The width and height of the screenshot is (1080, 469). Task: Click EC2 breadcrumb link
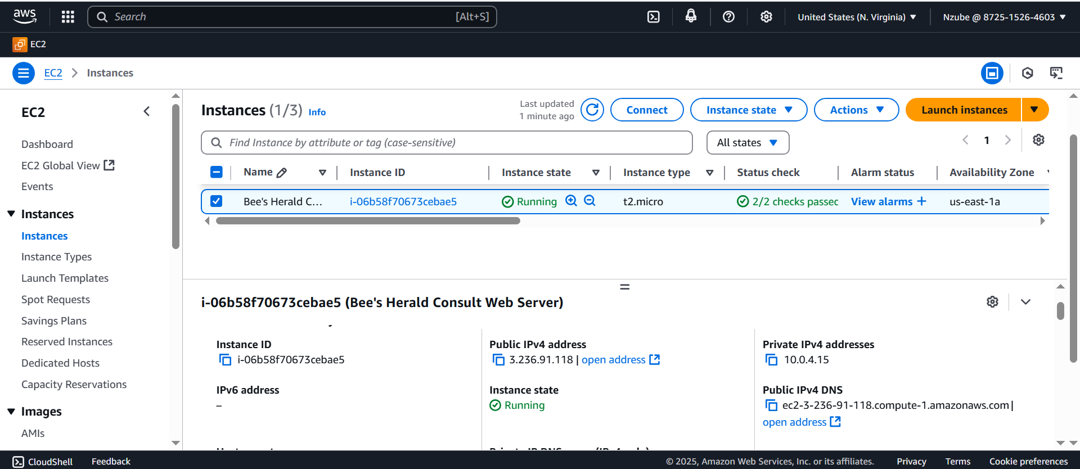(53, 73)
